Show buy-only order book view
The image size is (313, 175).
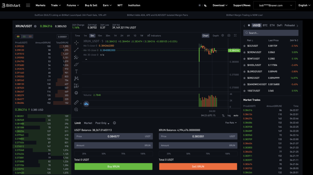click(x=24, y=37)
